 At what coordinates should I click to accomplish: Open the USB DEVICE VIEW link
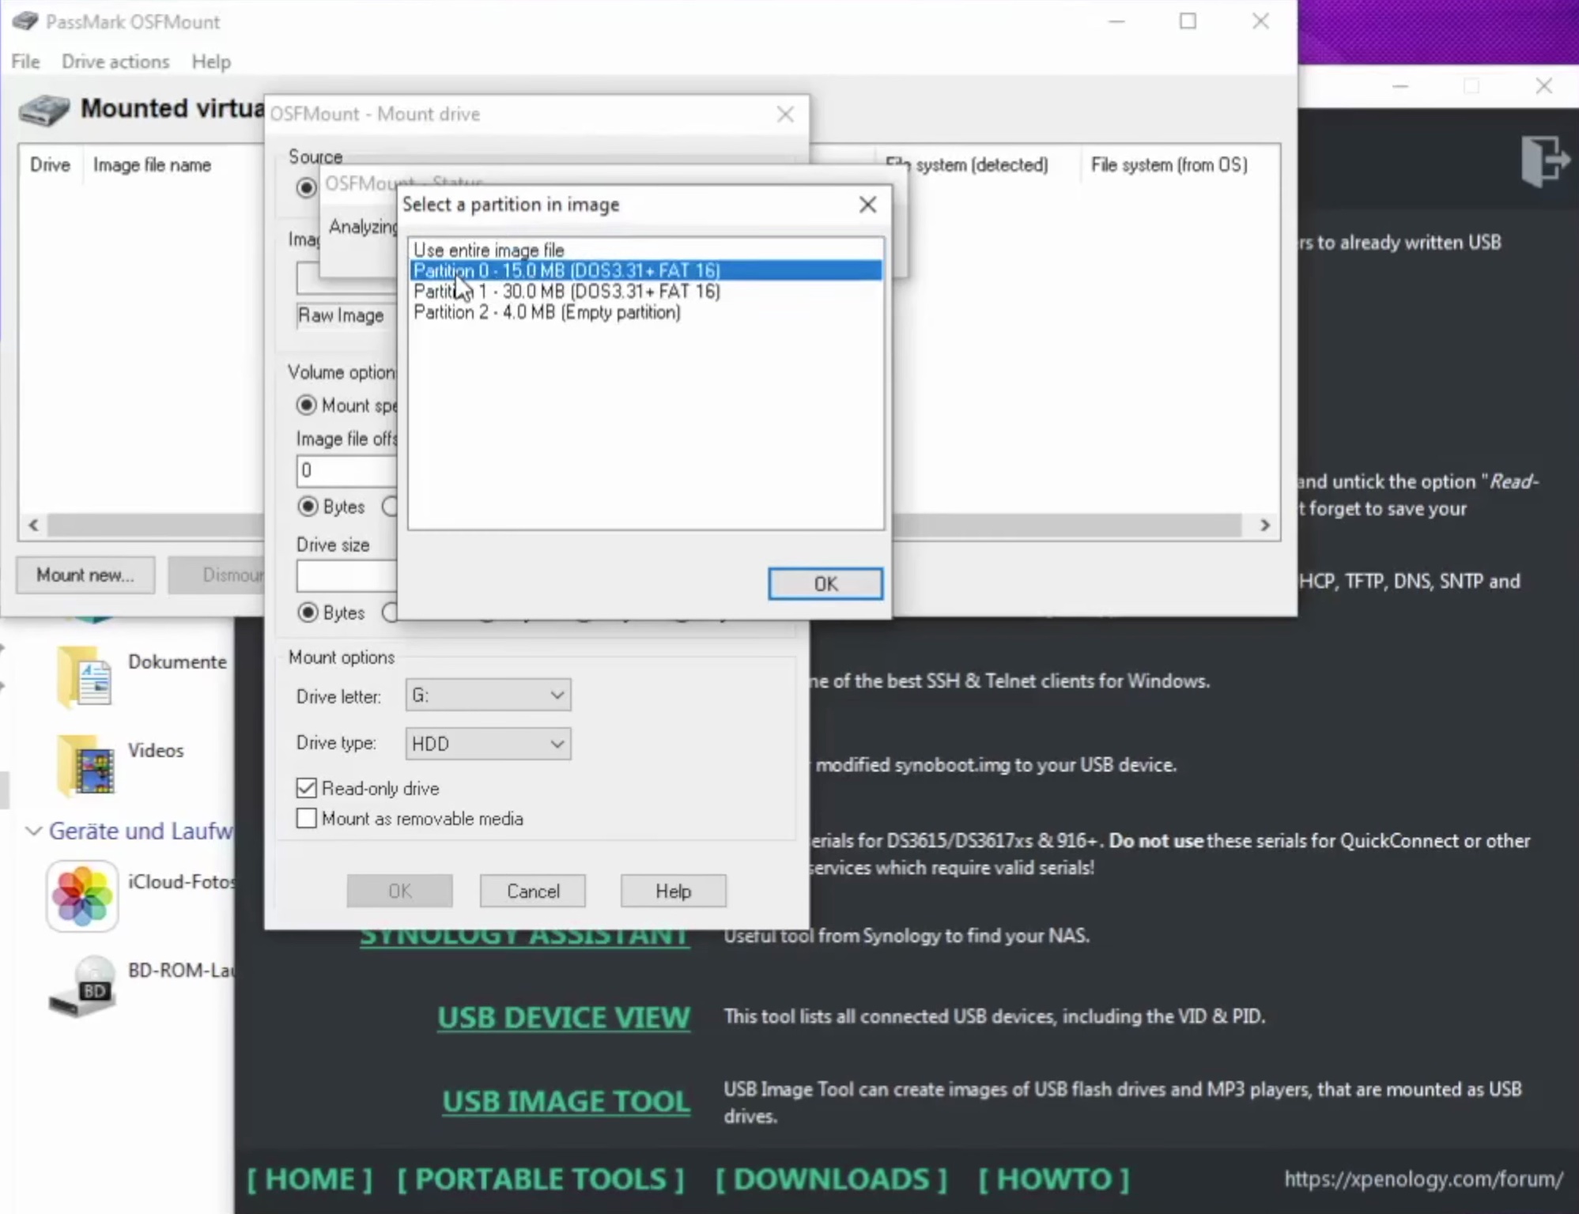coord(564,1017)
